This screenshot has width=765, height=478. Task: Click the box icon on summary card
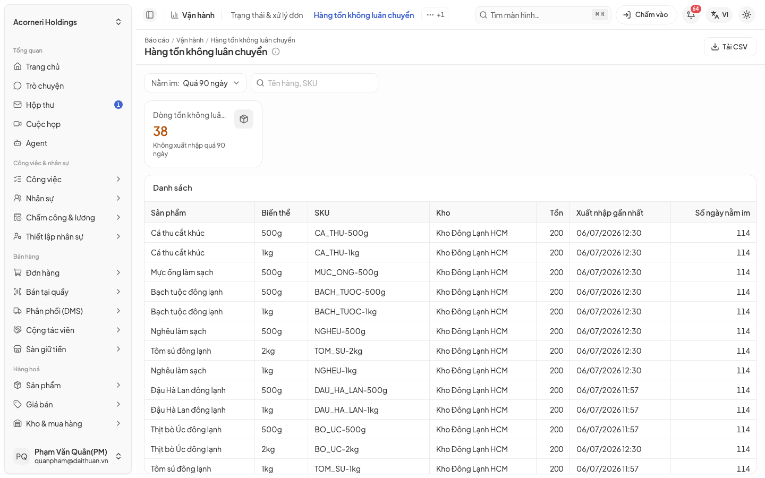(244, 119)
